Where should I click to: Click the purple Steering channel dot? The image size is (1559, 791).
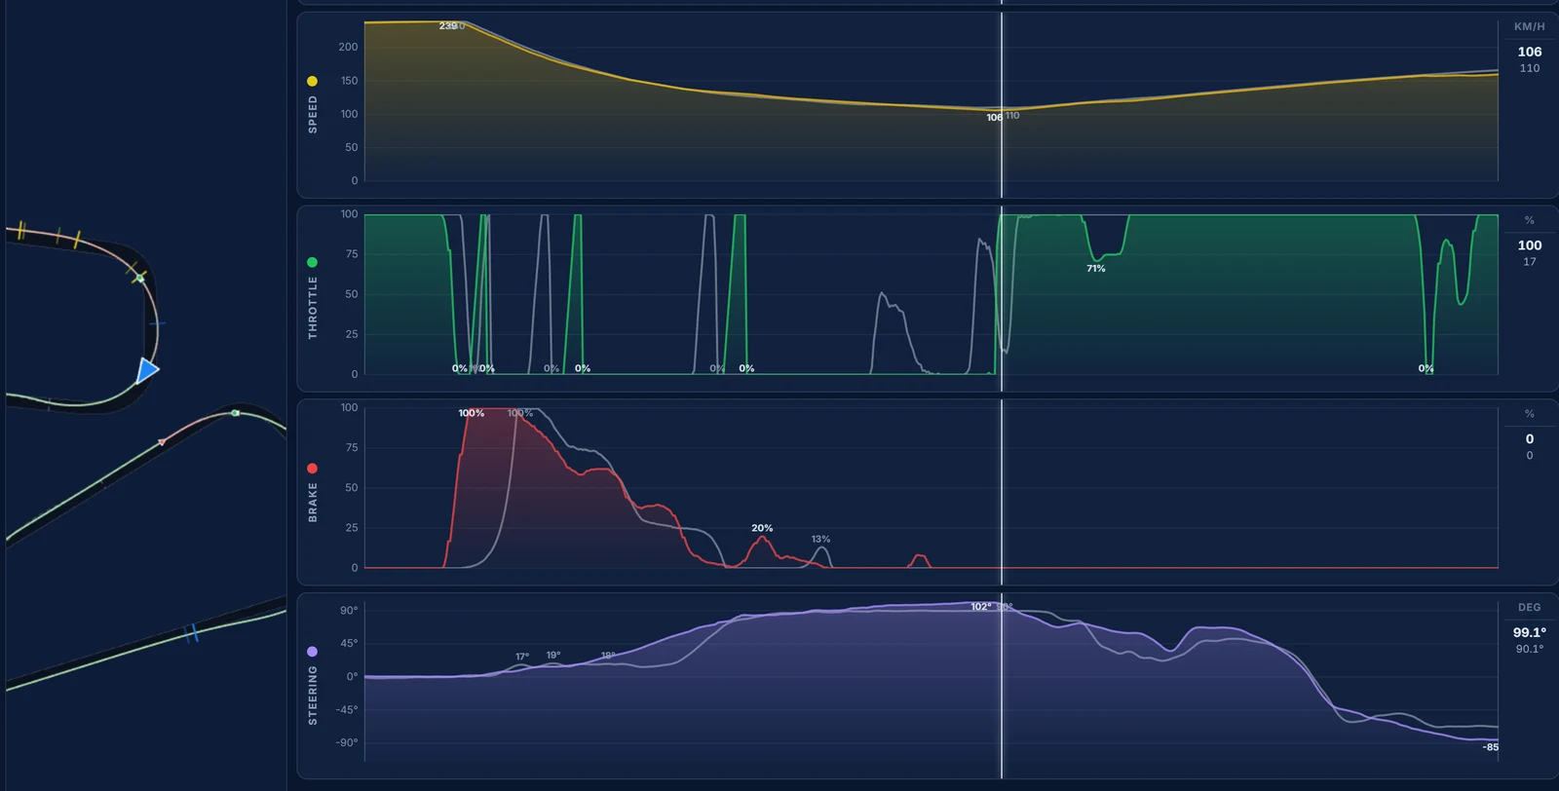point(312,652)
